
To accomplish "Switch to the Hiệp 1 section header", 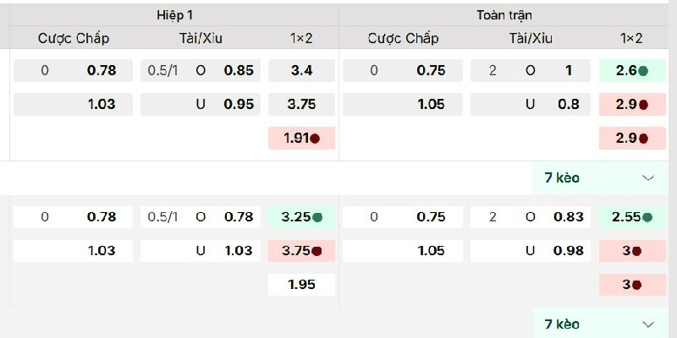I will coord(174,15).
